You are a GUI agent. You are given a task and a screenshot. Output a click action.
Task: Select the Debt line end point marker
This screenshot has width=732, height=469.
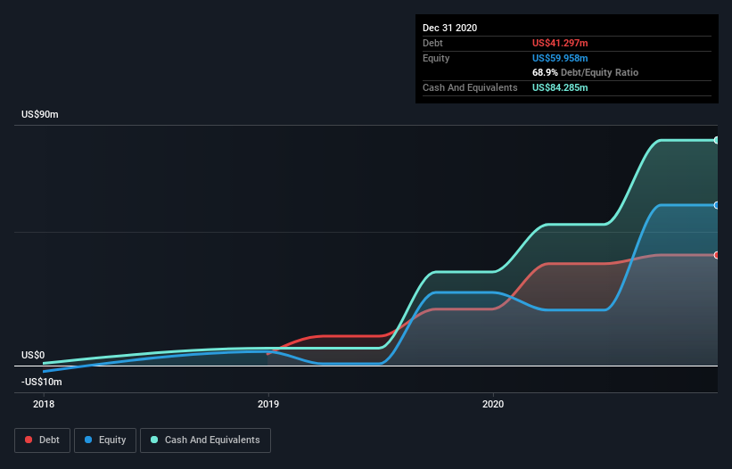[x=717, y=255]
